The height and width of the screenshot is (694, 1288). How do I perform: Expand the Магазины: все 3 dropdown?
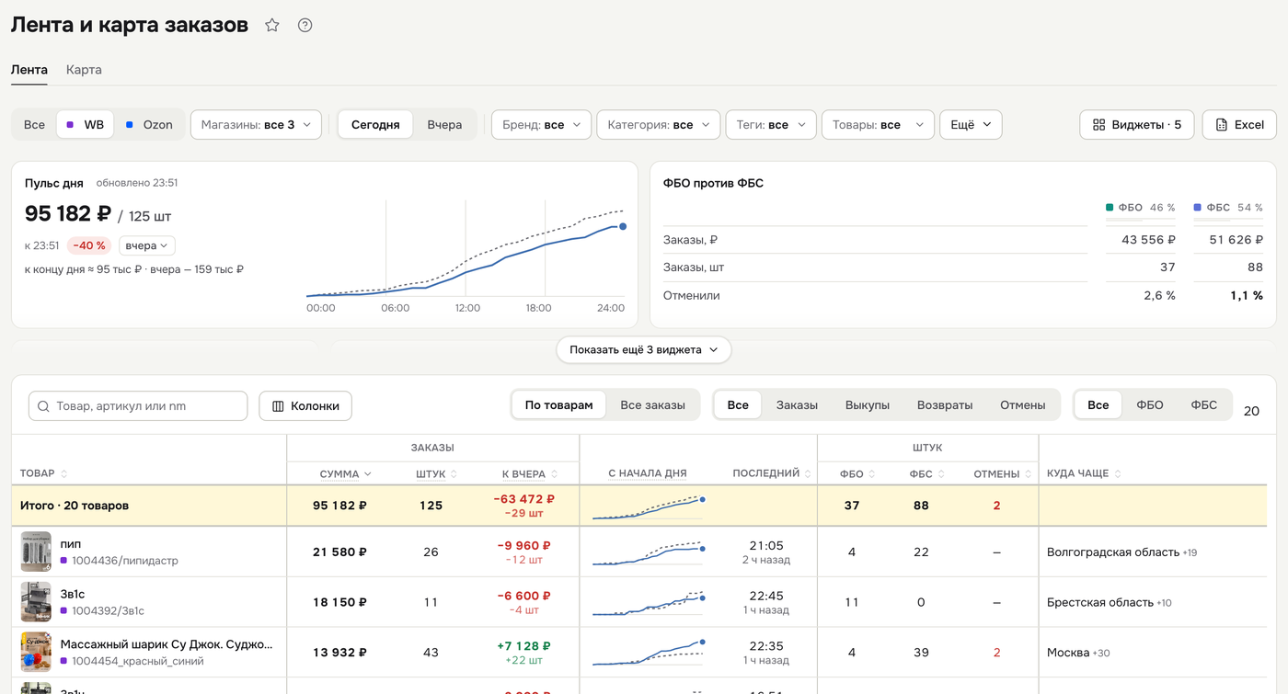(x=256, y=125)
